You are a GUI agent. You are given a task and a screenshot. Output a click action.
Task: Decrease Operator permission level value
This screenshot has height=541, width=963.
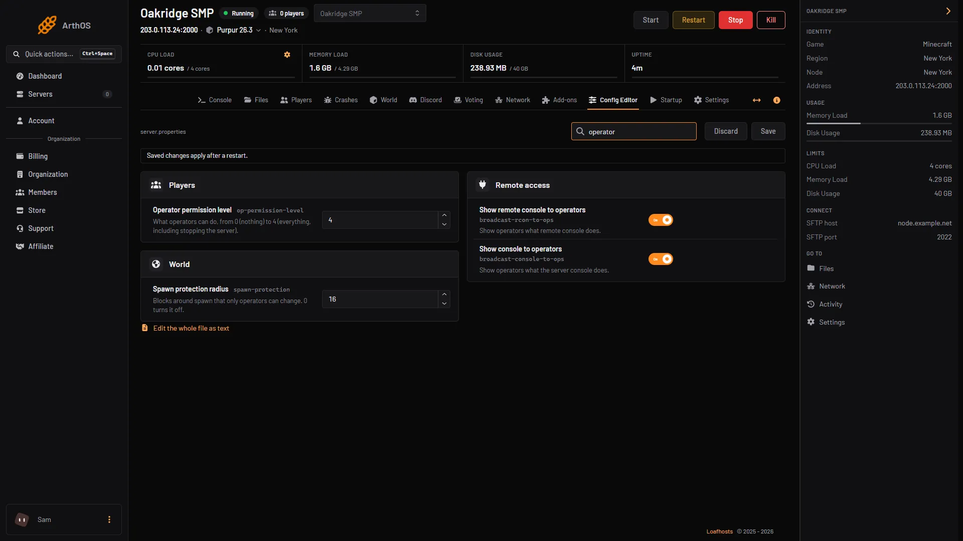(444, 224)
